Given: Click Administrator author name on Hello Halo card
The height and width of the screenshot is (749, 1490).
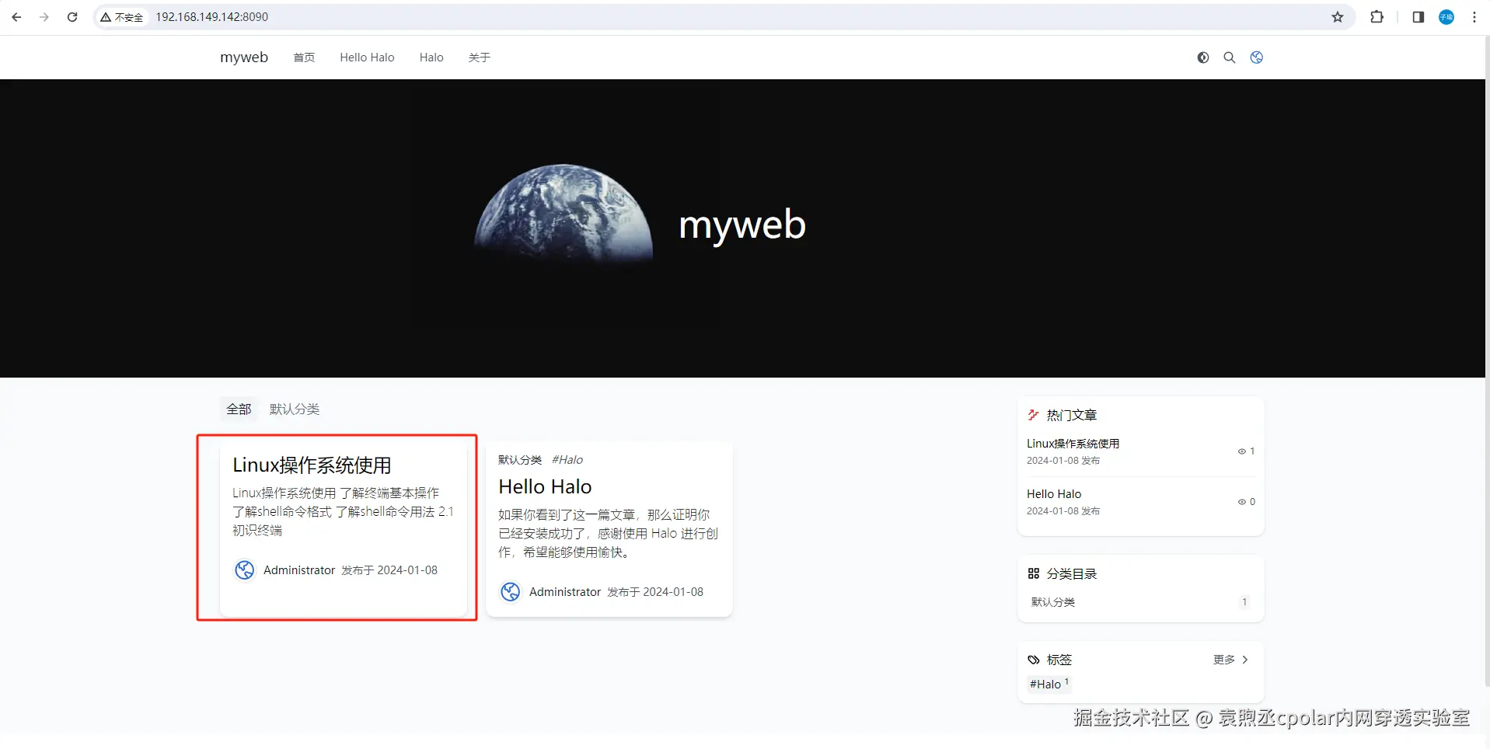Looking at the screenshot, I should pos(565,592).
